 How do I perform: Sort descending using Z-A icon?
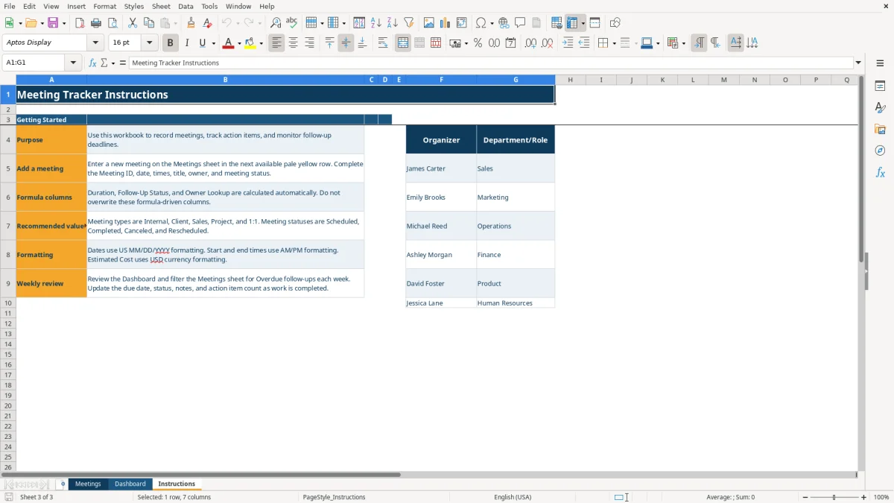pos(393,23)
